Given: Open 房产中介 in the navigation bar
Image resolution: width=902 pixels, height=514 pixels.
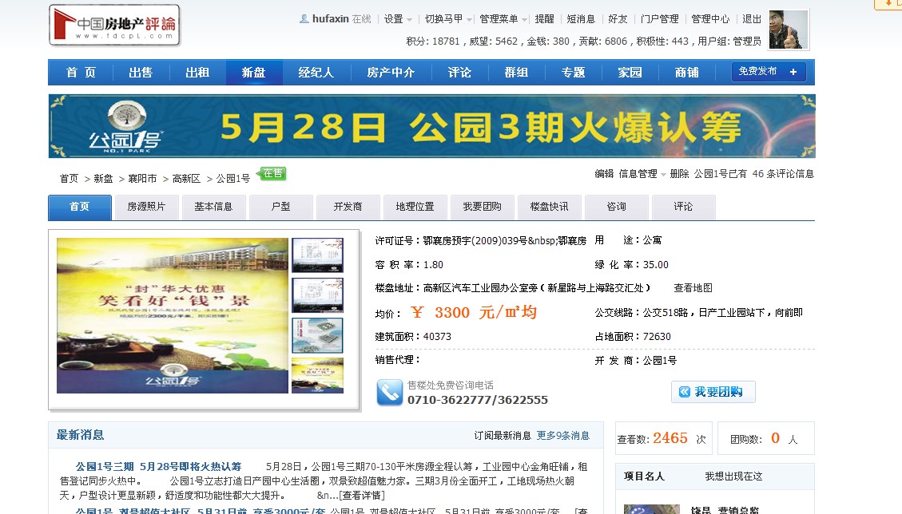Looking at the screenshot, I should [391, 73].
